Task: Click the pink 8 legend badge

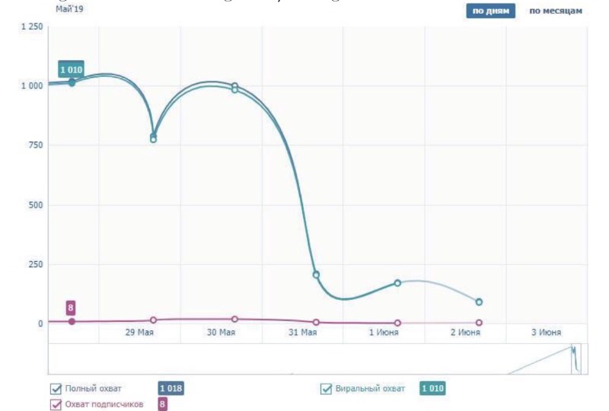Action: point(162,404)
